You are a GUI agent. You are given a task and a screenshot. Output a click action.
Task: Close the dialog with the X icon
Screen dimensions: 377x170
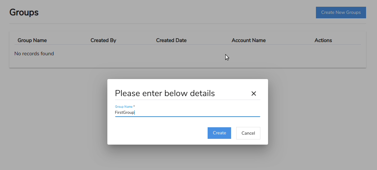tap(254, 94)
